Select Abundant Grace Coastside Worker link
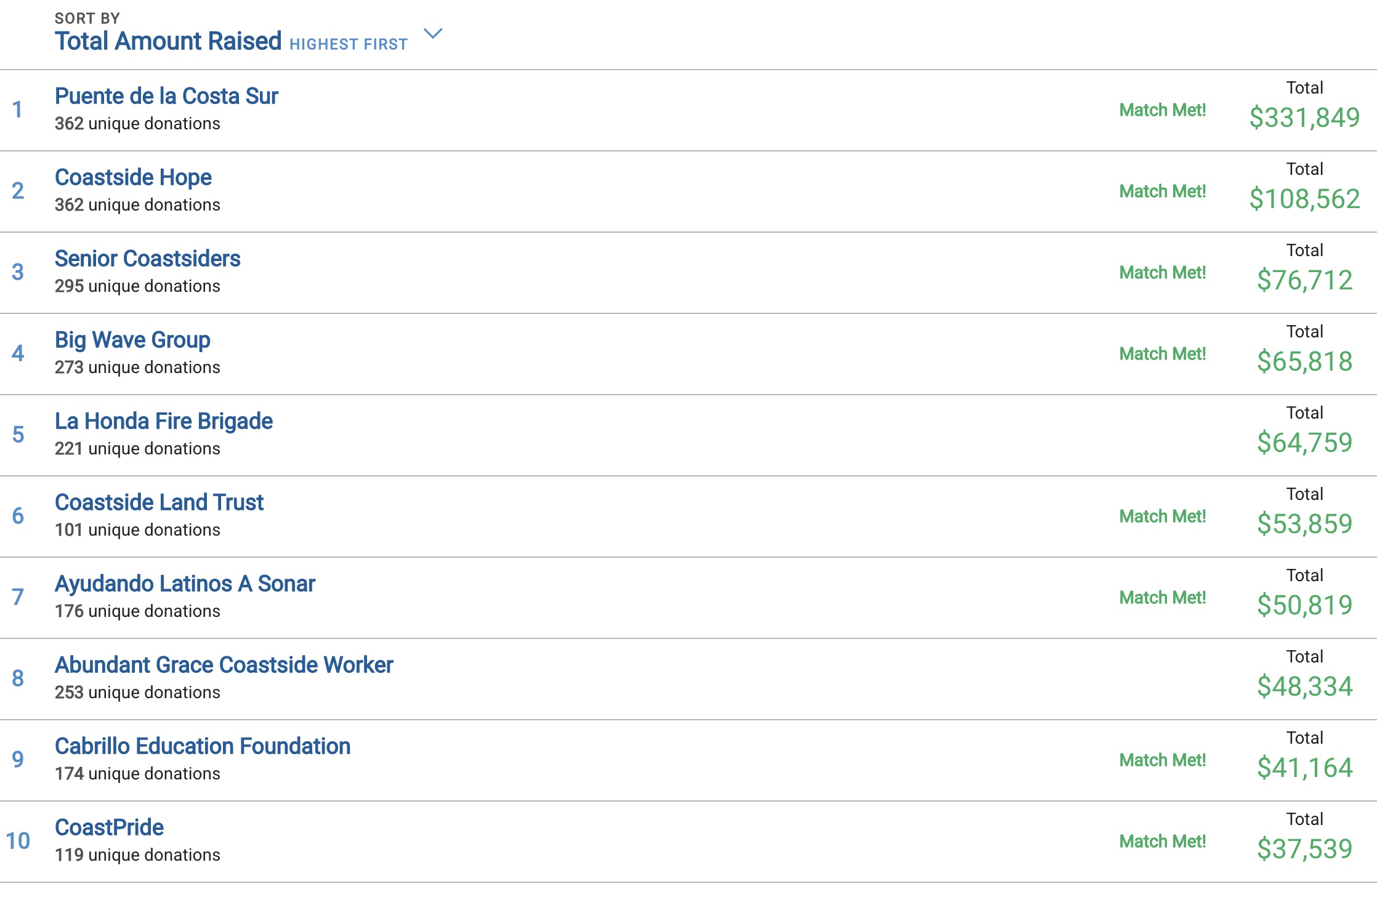The image size is (1377, 905). 224,665
